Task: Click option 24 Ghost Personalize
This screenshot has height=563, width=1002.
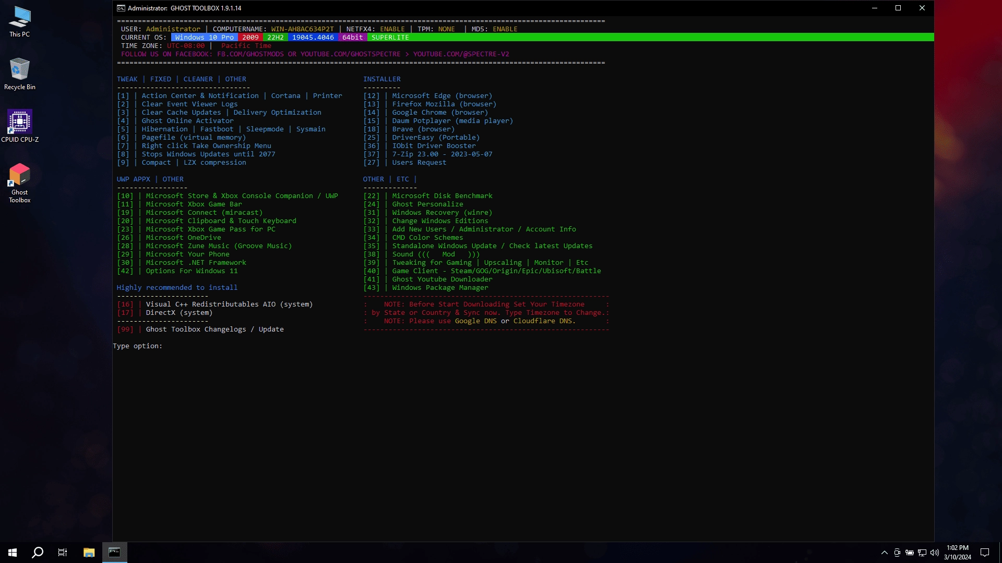Action: tap(413, 204)
